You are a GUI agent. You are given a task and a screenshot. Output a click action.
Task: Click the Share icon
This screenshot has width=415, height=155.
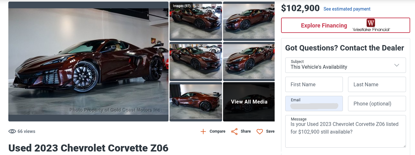[234, 131]
